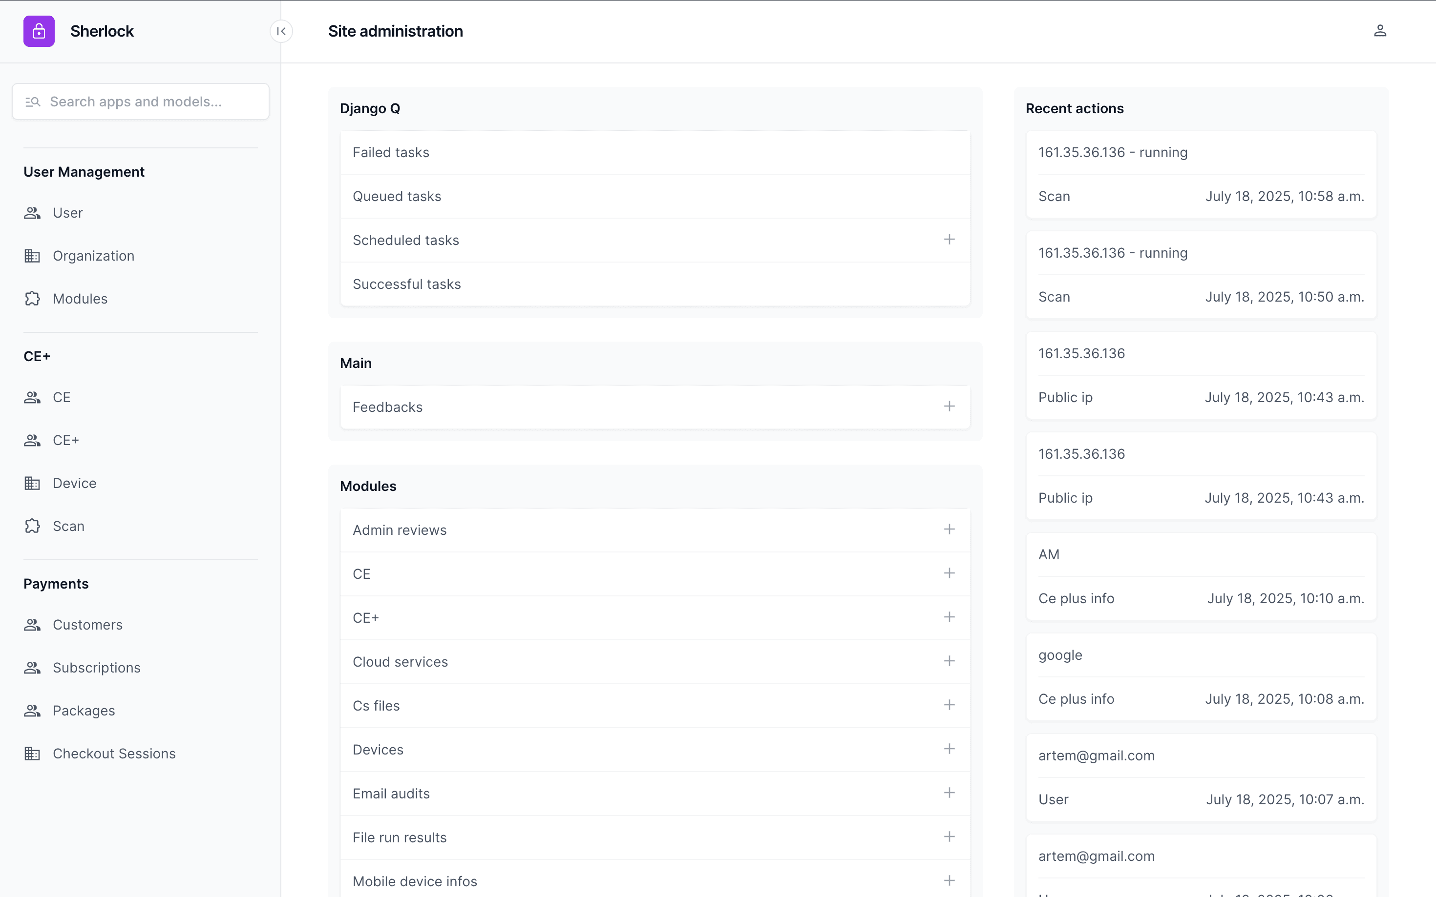The height and width of the screenshot is (897, 1436).
Task: Select the Packages icon in sidebar
Action: [32, 711]
